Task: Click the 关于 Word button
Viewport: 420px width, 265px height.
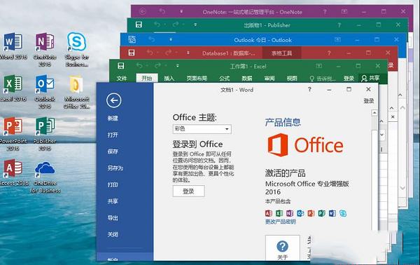Action: coord(283,248)
